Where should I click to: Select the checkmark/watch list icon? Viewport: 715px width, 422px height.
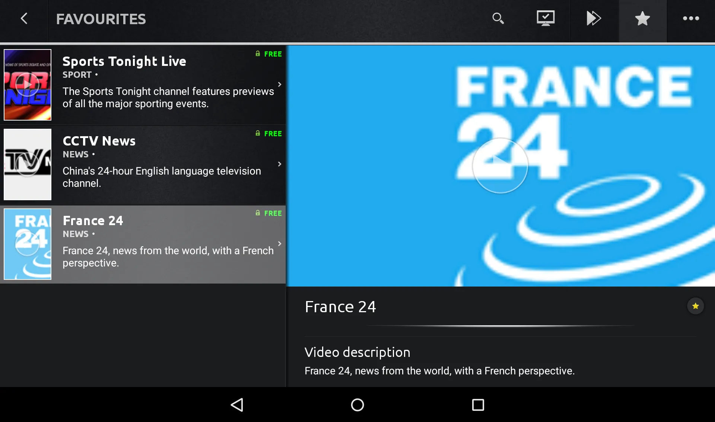point(546,18)
